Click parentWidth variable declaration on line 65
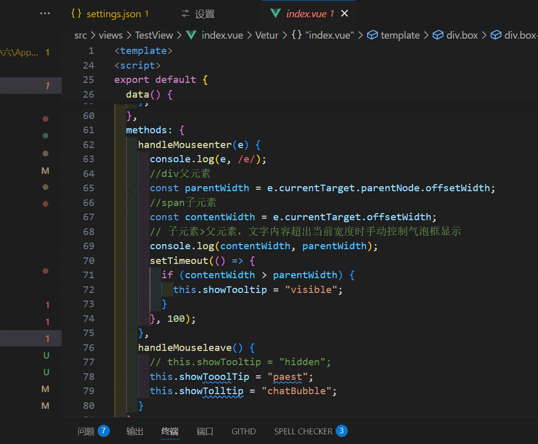 [217, 188]
